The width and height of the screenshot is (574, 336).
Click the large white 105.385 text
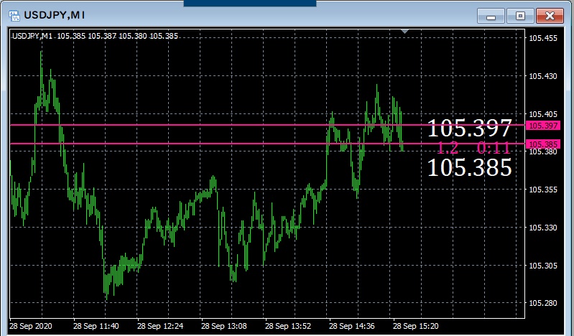click(470, 168)
